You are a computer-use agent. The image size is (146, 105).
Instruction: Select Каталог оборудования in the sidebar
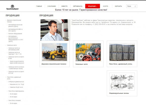coord(15,34)
